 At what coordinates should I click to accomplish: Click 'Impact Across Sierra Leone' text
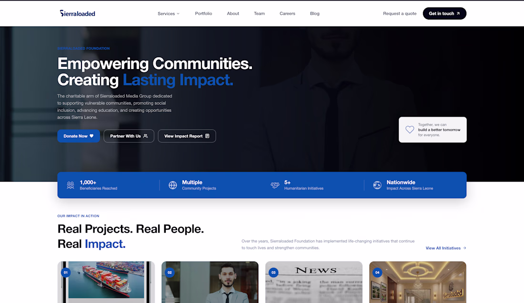click(x=410, y=188)
